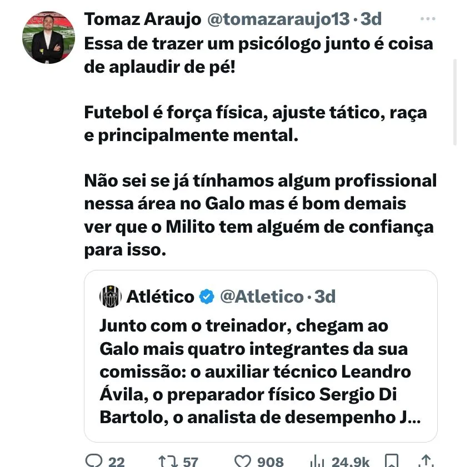
Task: Bookmark this tweet
Action: tap(392, 460)
